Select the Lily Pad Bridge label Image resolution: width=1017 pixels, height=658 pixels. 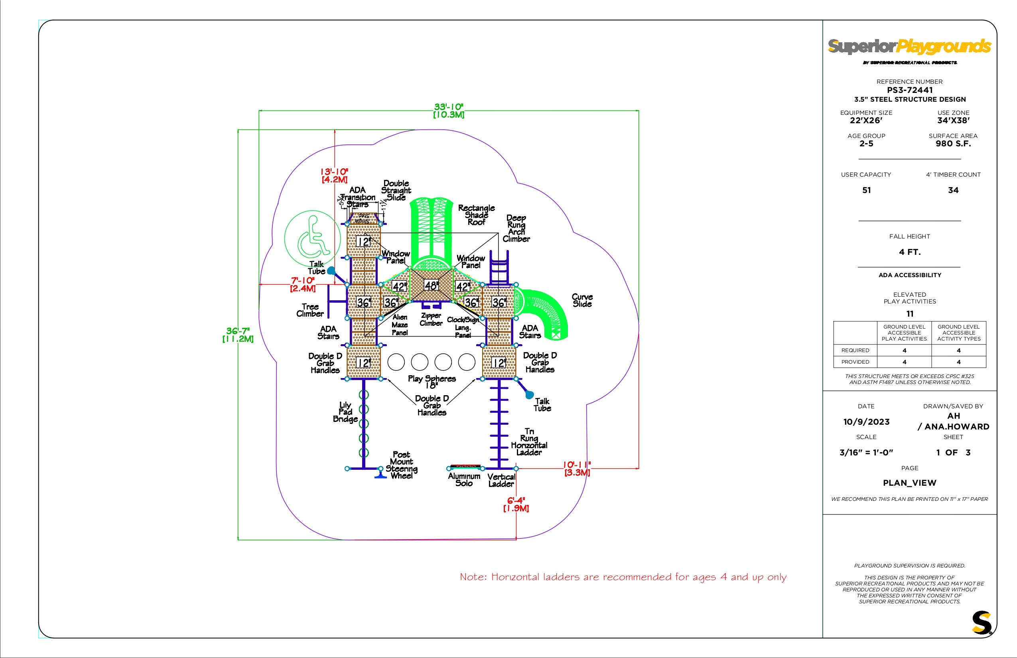[x=345, y=412]
